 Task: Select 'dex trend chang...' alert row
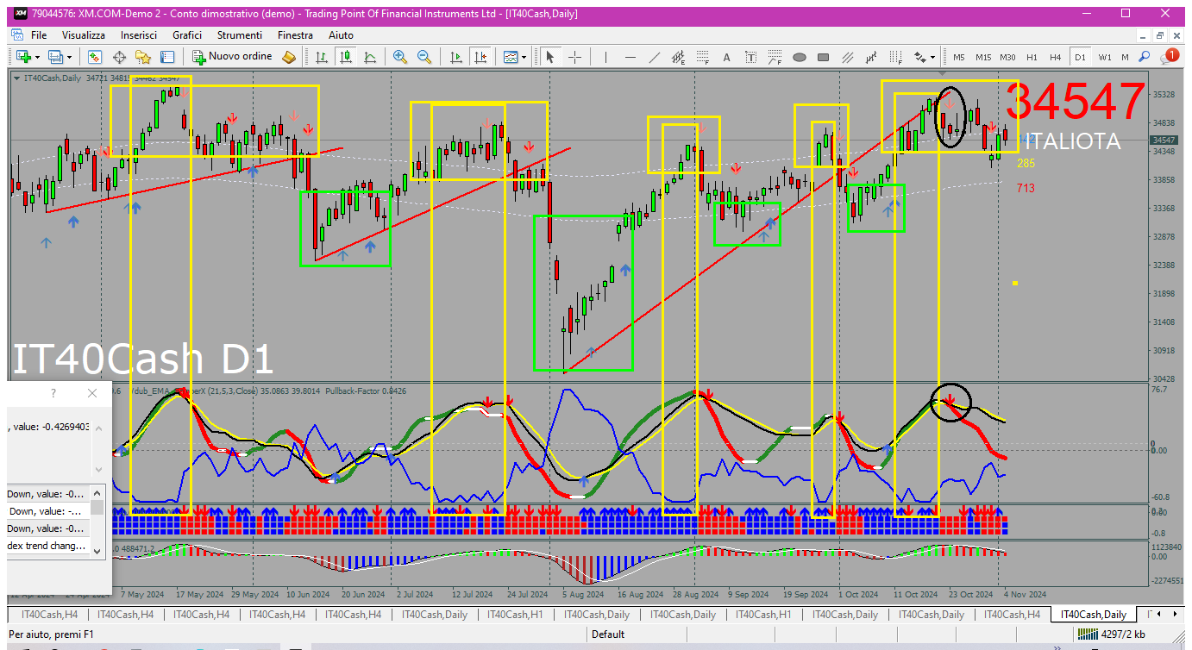coord(47,546)
